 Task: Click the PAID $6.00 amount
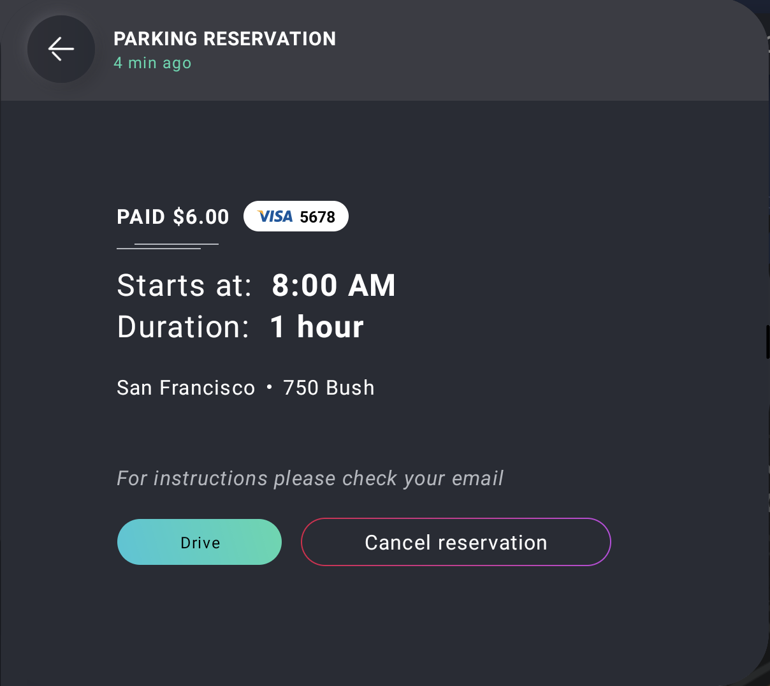click(173, 217)
